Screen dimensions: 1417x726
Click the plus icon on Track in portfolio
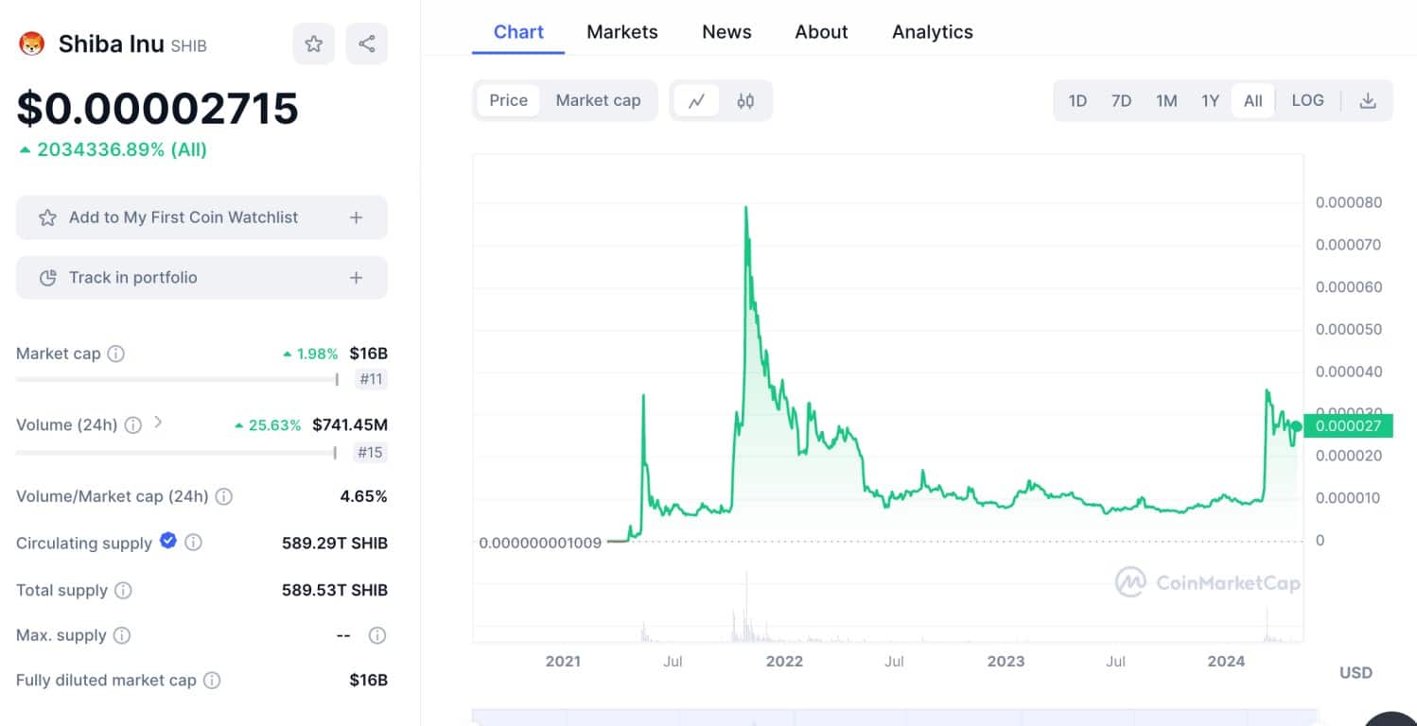356,278
